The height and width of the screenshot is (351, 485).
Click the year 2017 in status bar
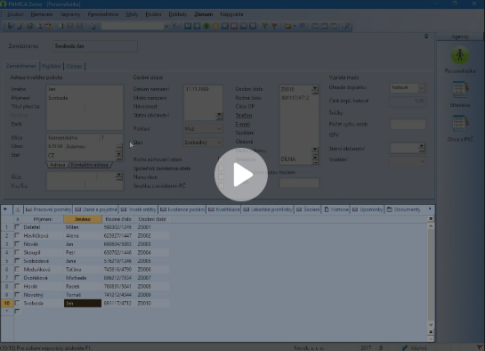(366, 348)
